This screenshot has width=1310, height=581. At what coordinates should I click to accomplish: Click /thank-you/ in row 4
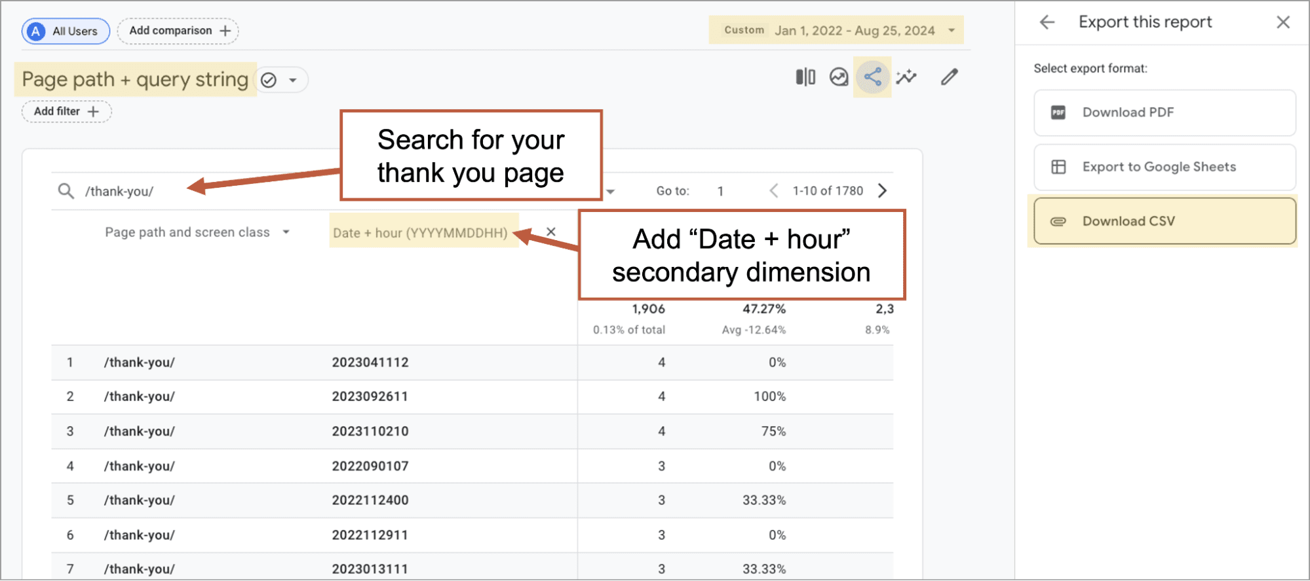(140, 466)
